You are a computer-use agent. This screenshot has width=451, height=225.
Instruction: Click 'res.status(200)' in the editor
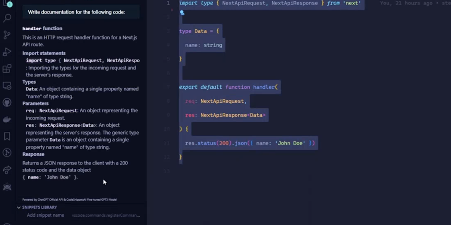click(208, 143)
